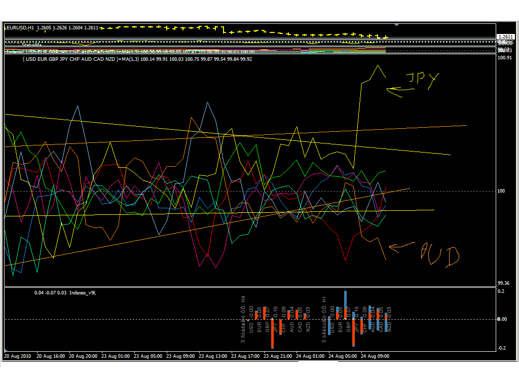Click the NZD label in the H4 group
The width and height of the screenshot is (519, 374).
coord(308,327)
